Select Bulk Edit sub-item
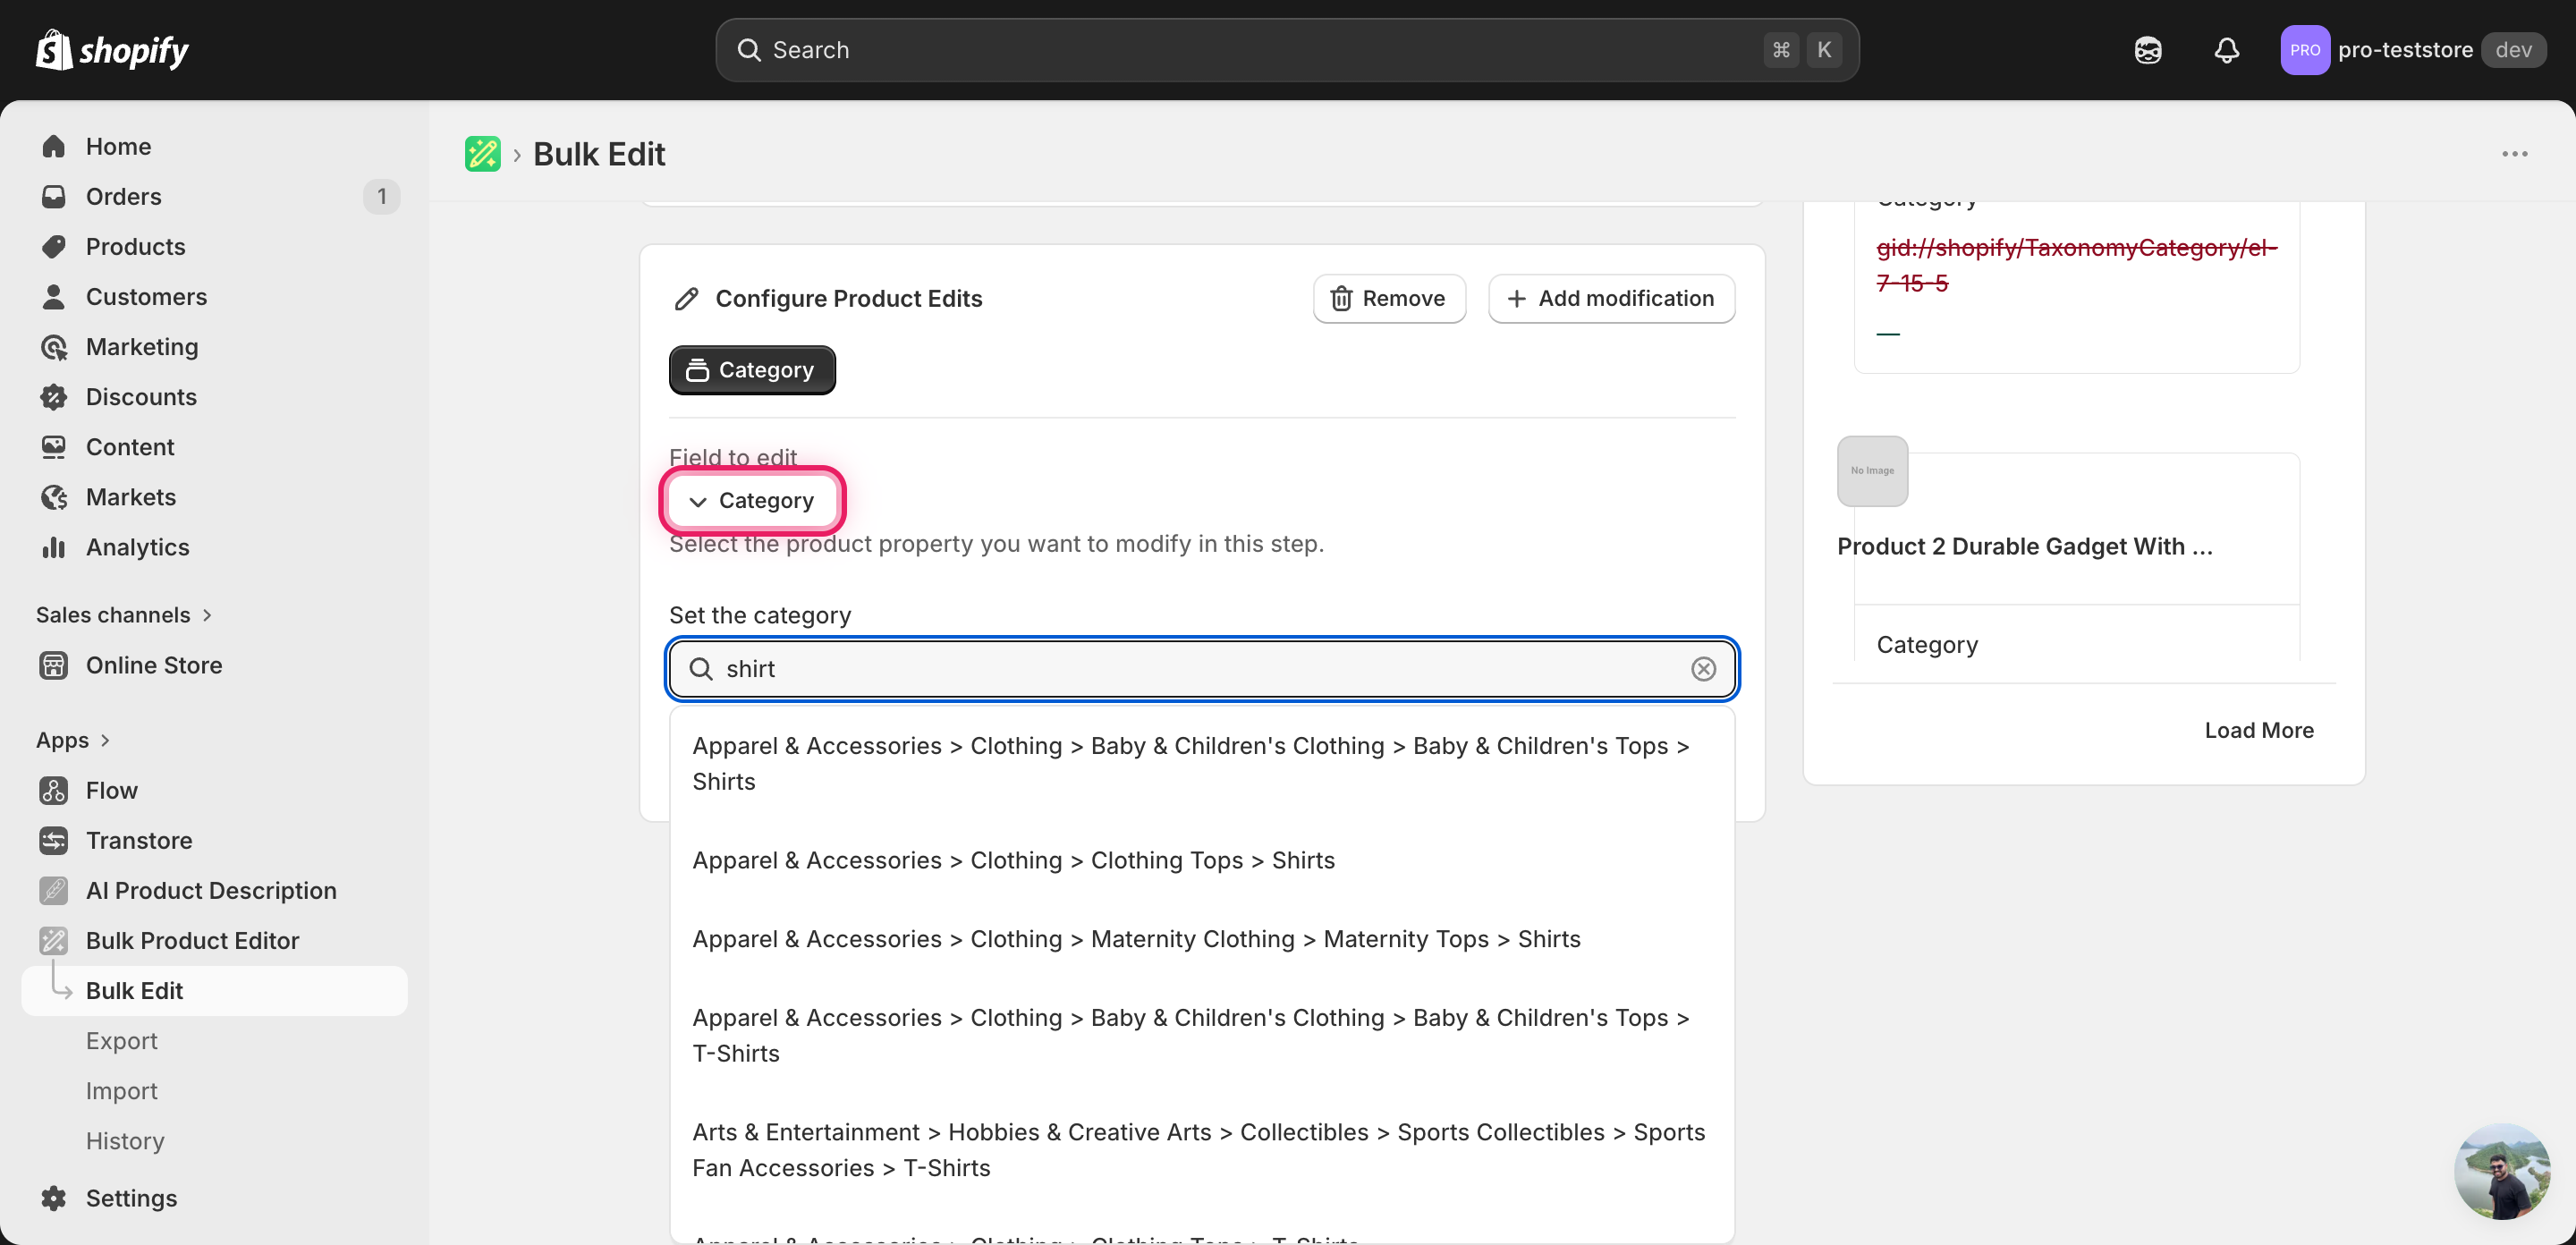2576x1245 pixels. point(214,990)
